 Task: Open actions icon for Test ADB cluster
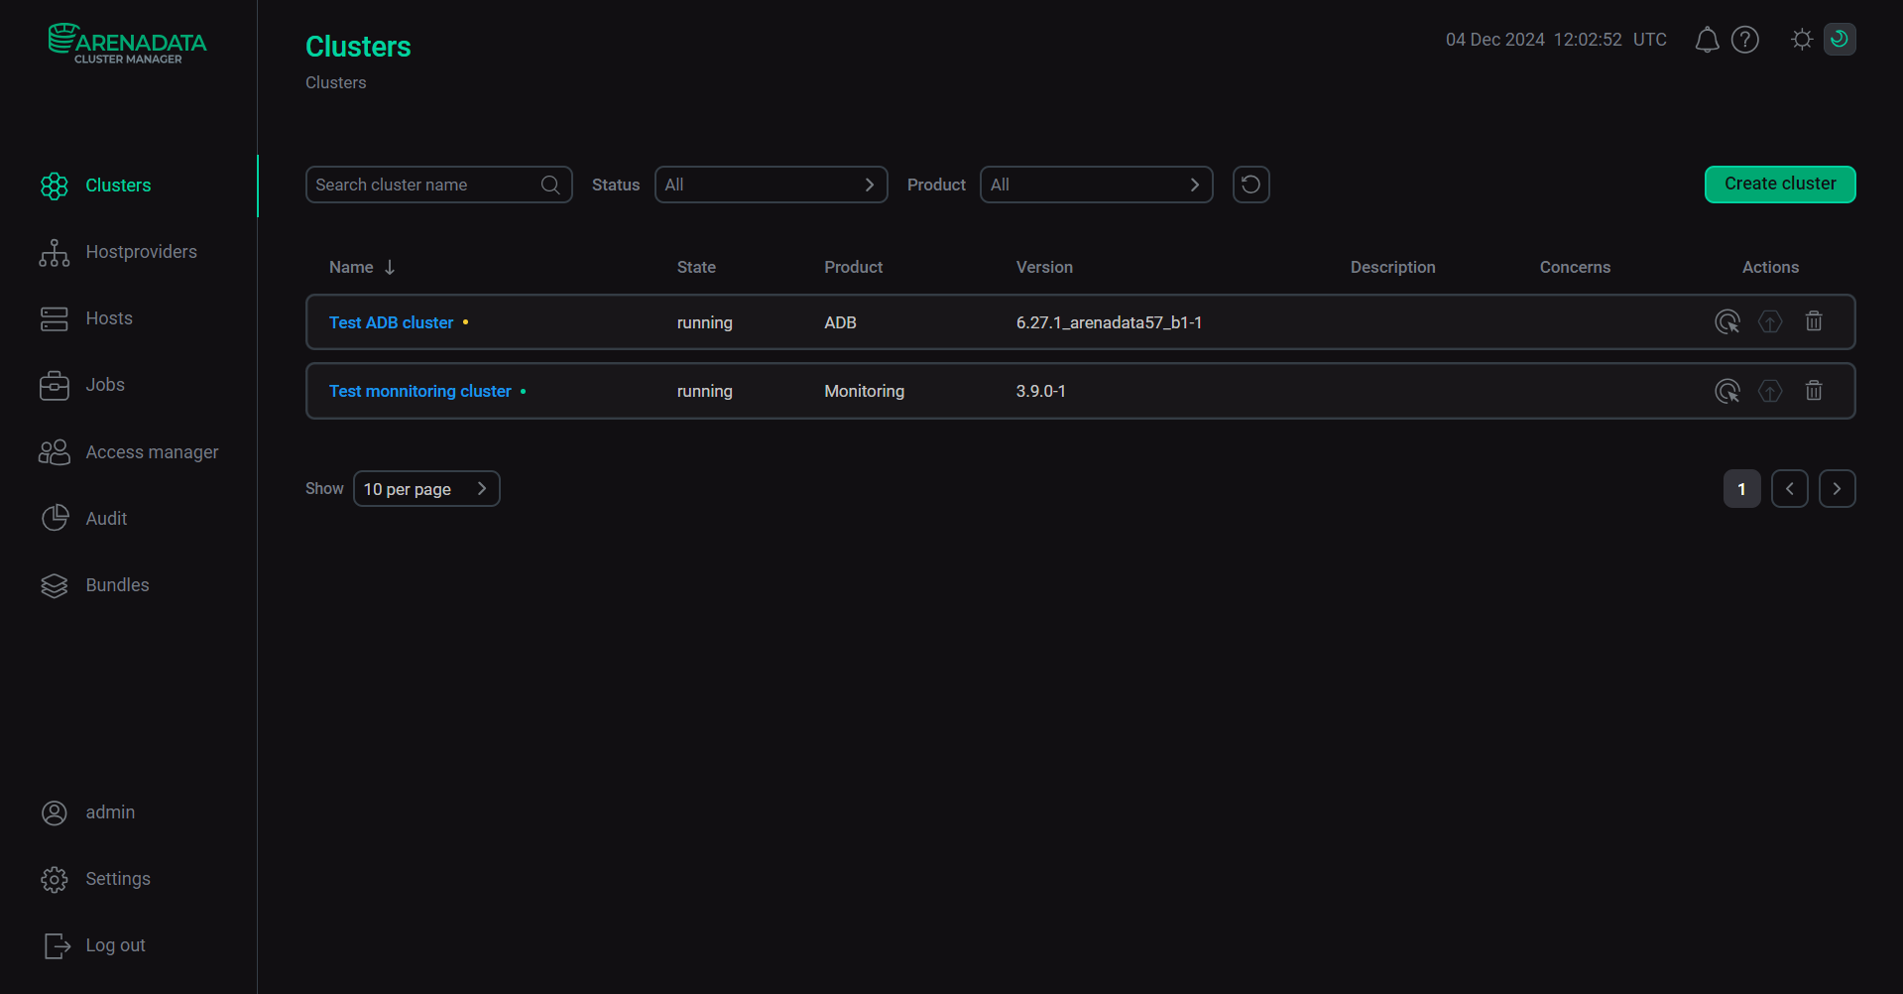coord(1726,322)
